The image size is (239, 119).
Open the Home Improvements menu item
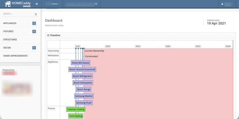point(20,56)
